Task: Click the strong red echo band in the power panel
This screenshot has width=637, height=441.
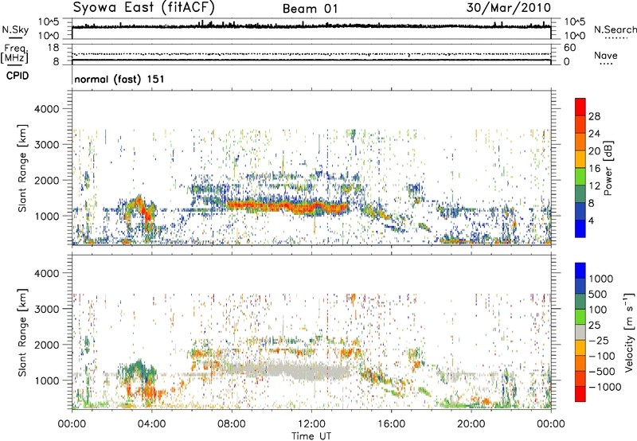Action: pyautogui.click(x=287, y=205)
